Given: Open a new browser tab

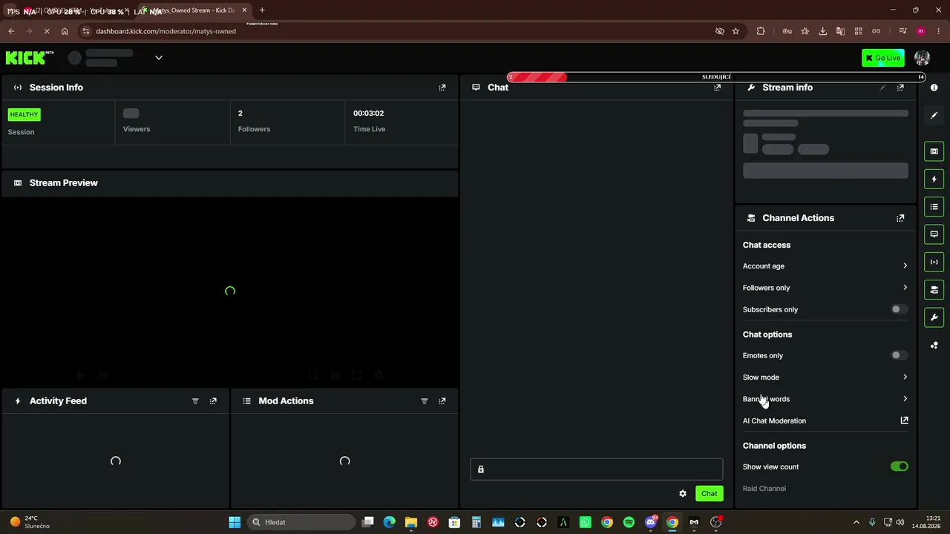Looking at the screenshot, I should click(x=262, y=10).
